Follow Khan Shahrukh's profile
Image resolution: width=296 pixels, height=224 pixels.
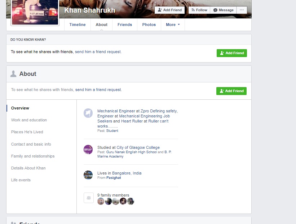coord(199,10)
